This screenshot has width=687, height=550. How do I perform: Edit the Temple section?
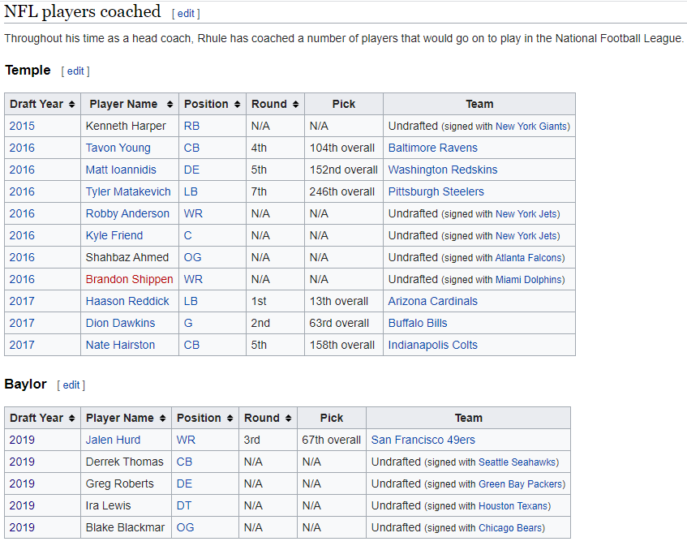point(75,71)
